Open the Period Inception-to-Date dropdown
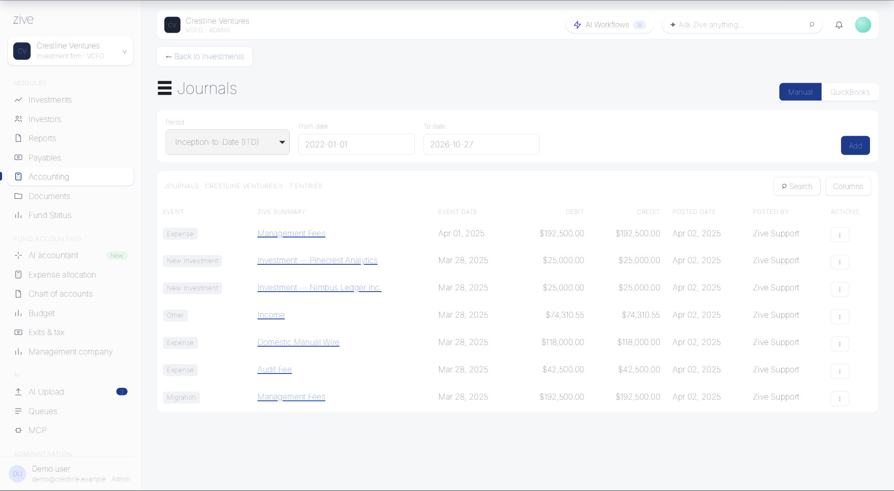Screen dimensions: 894x491 coord(227,142)
